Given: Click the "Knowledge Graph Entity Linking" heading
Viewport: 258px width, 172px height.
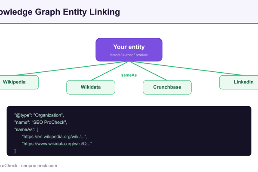Looking at the screenshot, I should coord(60,12).
